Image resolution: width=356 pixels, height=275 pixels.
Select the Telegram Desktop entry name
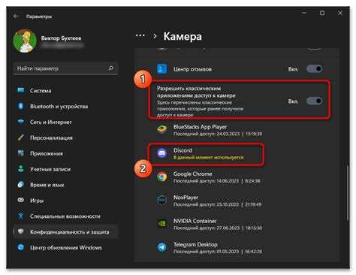[x=195, y=244]
